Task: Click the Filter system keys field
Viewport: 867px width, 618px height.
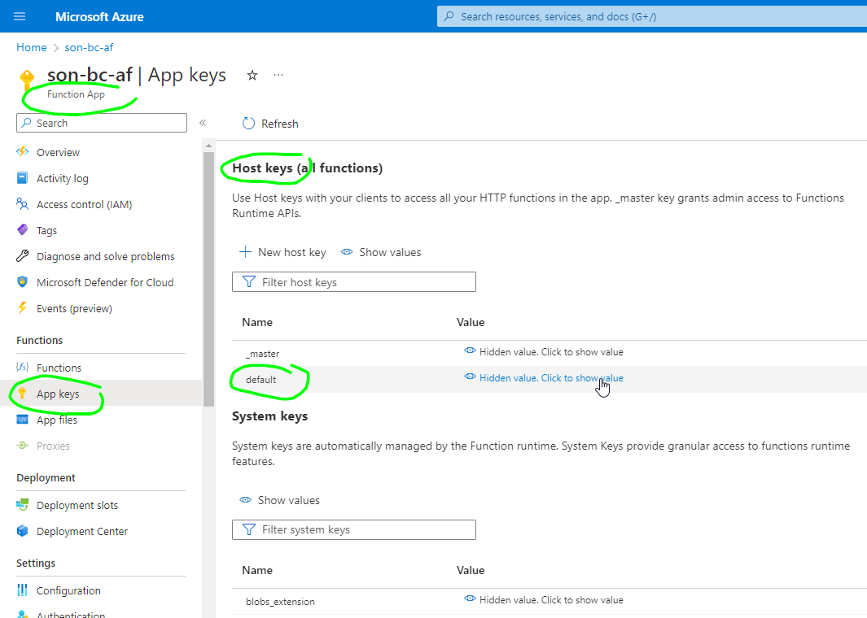Action: click(354, 529)
